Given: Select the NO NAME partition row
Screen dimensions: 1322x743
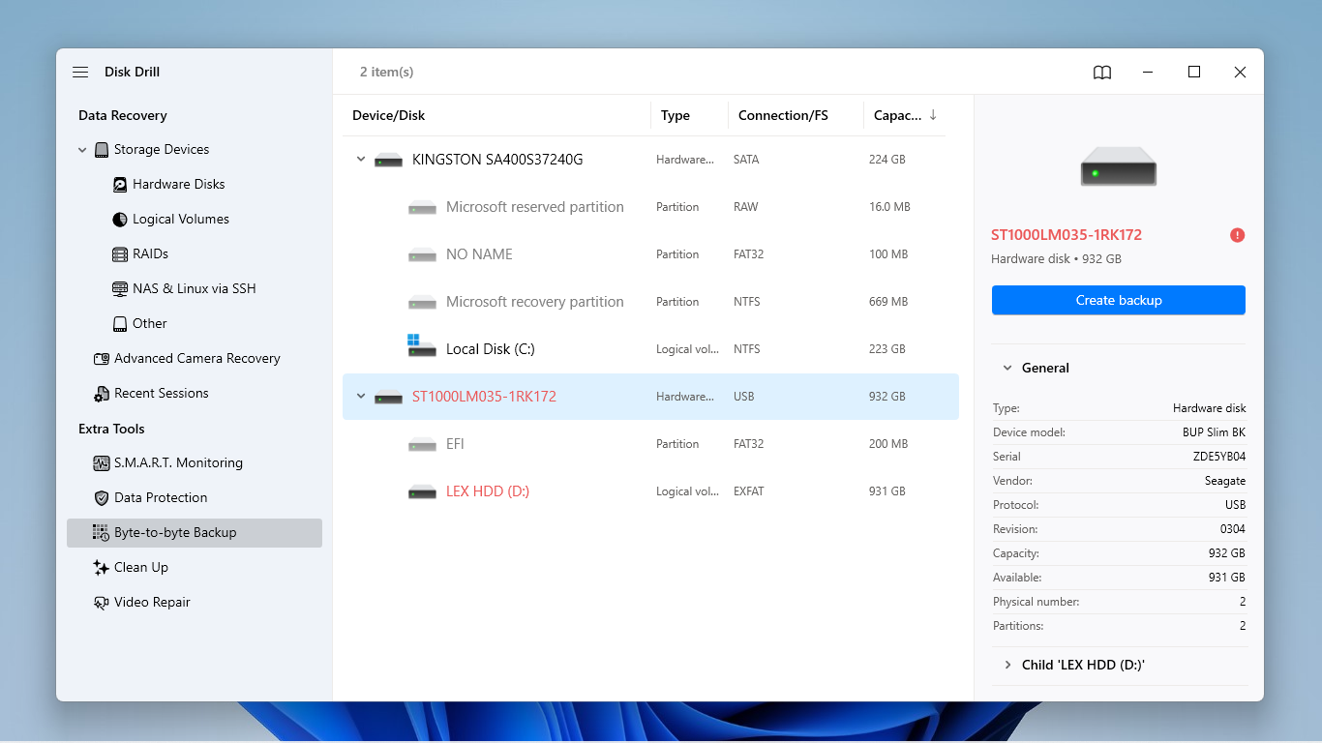Looking at the screenshot, I should point(650,254).
